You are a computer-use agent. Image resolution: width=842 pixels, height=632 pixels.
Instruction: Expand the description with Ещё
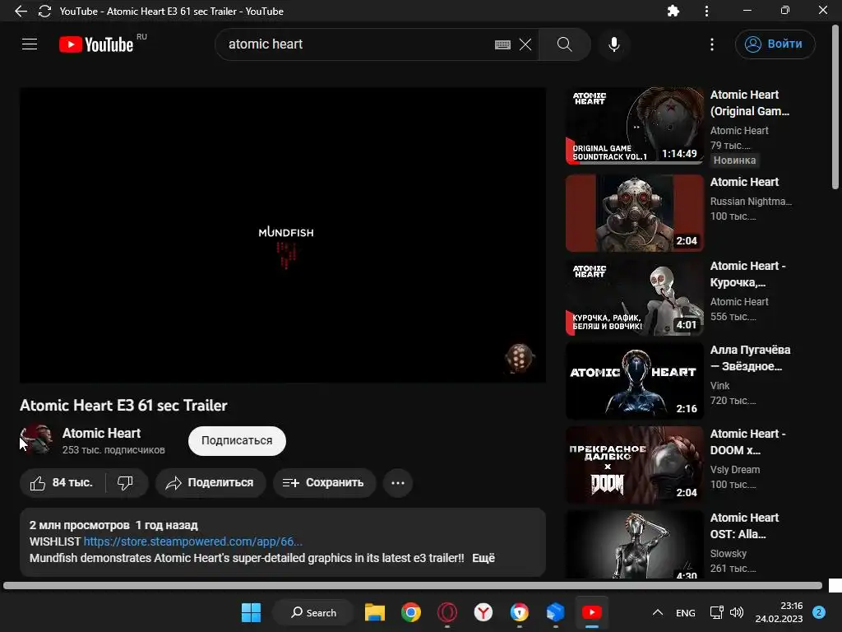coord(483,558)
